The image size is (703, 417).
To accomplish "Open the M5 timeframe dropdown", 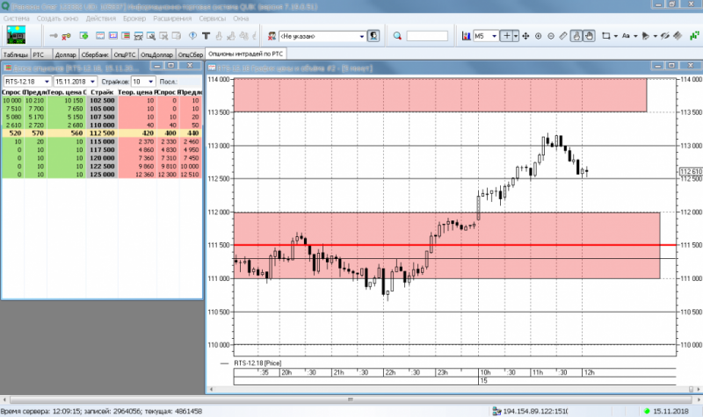I will [x=494, y=36].
